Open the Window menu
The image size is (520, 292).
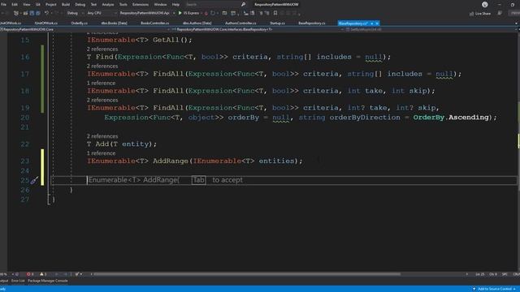tap(160, 5)
